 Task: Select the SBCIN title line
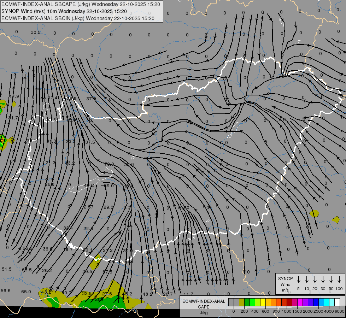click(x=78, y=18)
